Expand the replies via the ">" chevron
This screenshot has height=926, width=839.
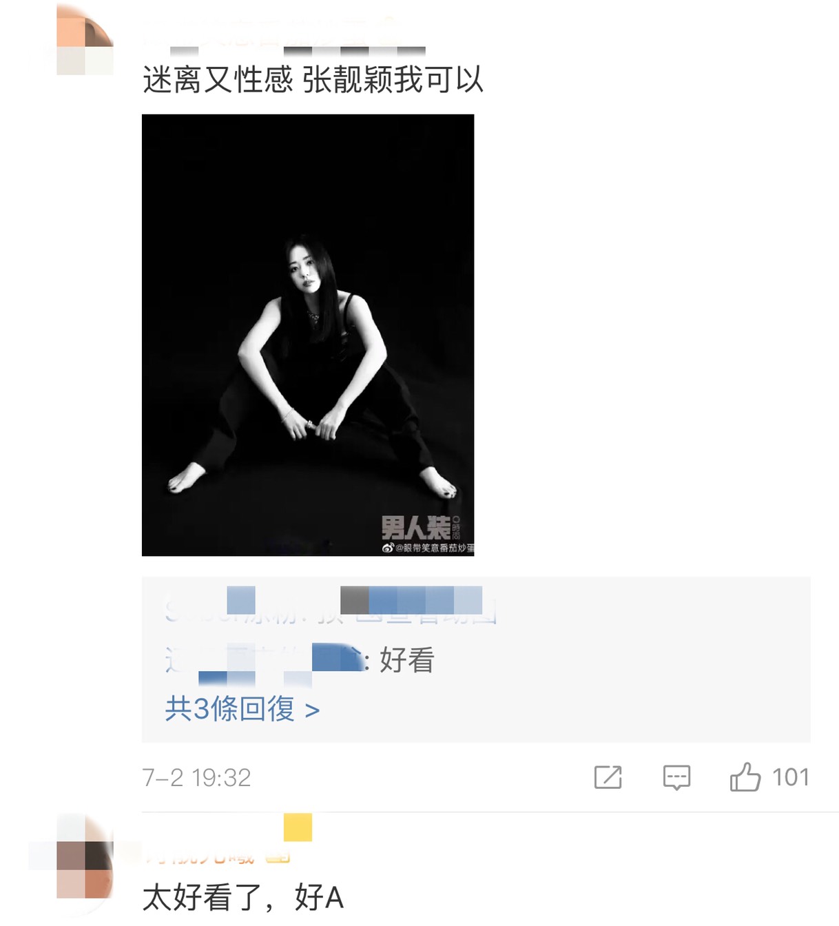click(312, 710)
